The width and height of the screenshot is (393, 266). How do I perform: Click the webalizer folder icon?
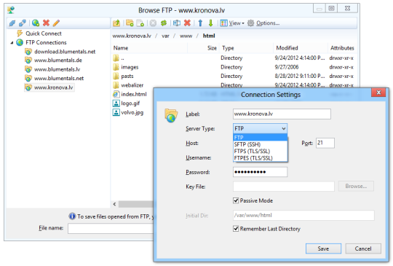pyautogui.click(x=116, y=85)
